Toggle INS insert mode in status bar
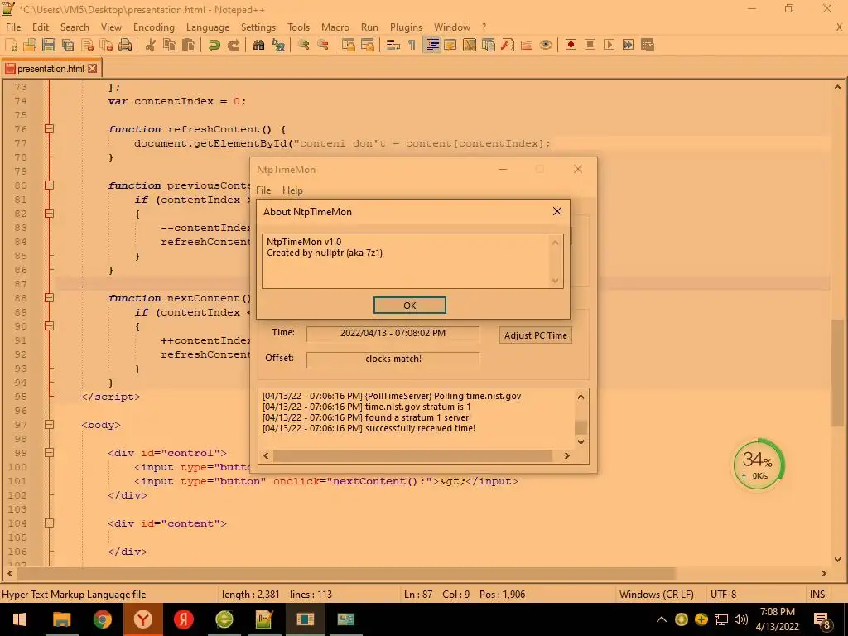This screenshot has height=636, width=848. pyautogui.click(x=817, y=595)
